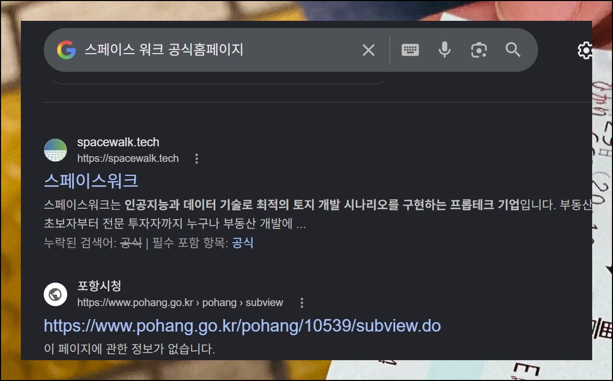This screenshot has height=381, width=613.
Task: Click the magnifying glass search button
Action: pyautogui.click(x=513, y=50)
